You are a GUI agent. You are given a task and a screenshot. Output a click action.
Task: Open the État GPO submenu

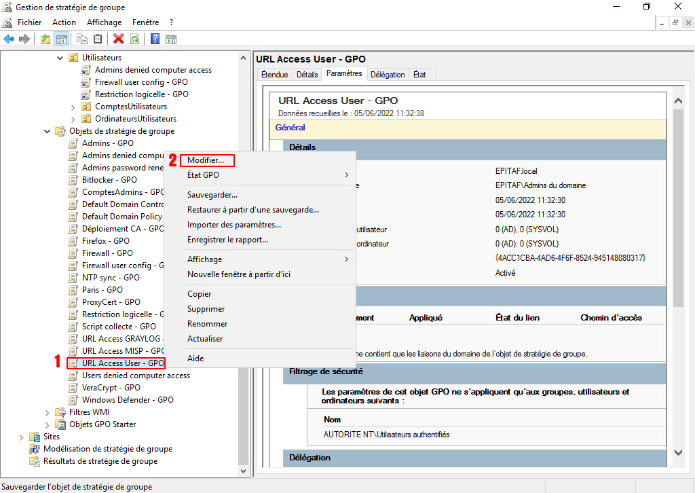pyautogui.click(x=203, y=175)
